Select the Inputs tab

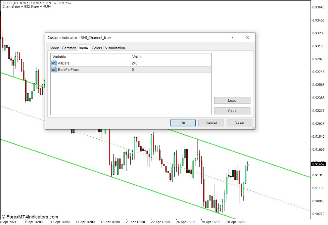pos(84,48)
